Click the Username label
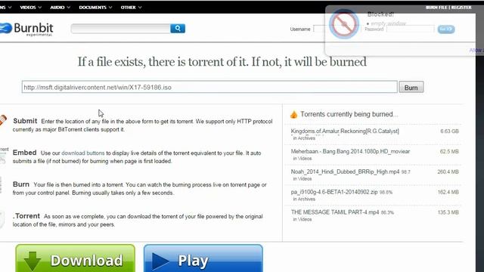The height and width of the screenshot is (272, 484). pos(300,29)
